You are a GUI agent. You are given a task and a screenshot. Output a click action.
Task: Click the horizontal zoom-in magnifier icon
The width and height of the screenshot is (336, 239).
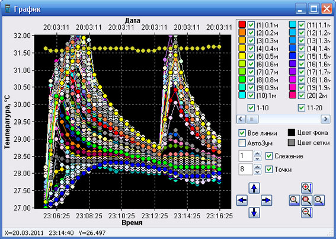tap(295, 200)
